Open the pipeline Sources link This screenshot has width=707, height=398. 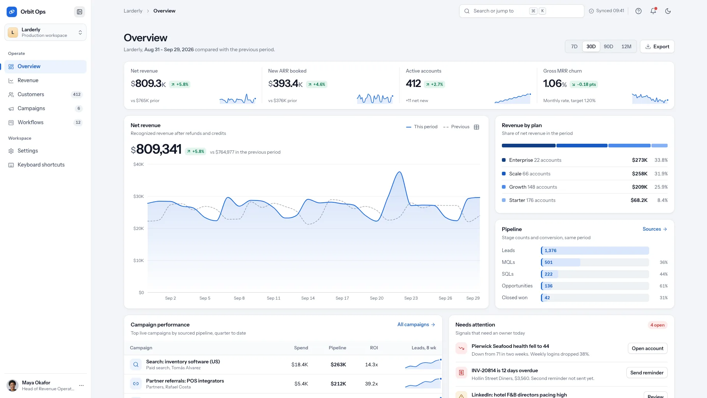tap(655, 229)
